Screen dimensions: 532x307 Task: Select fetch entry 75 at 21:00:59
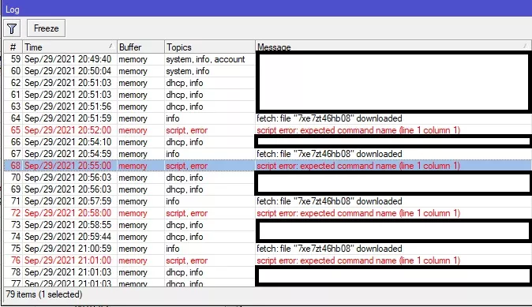point(268,249)
